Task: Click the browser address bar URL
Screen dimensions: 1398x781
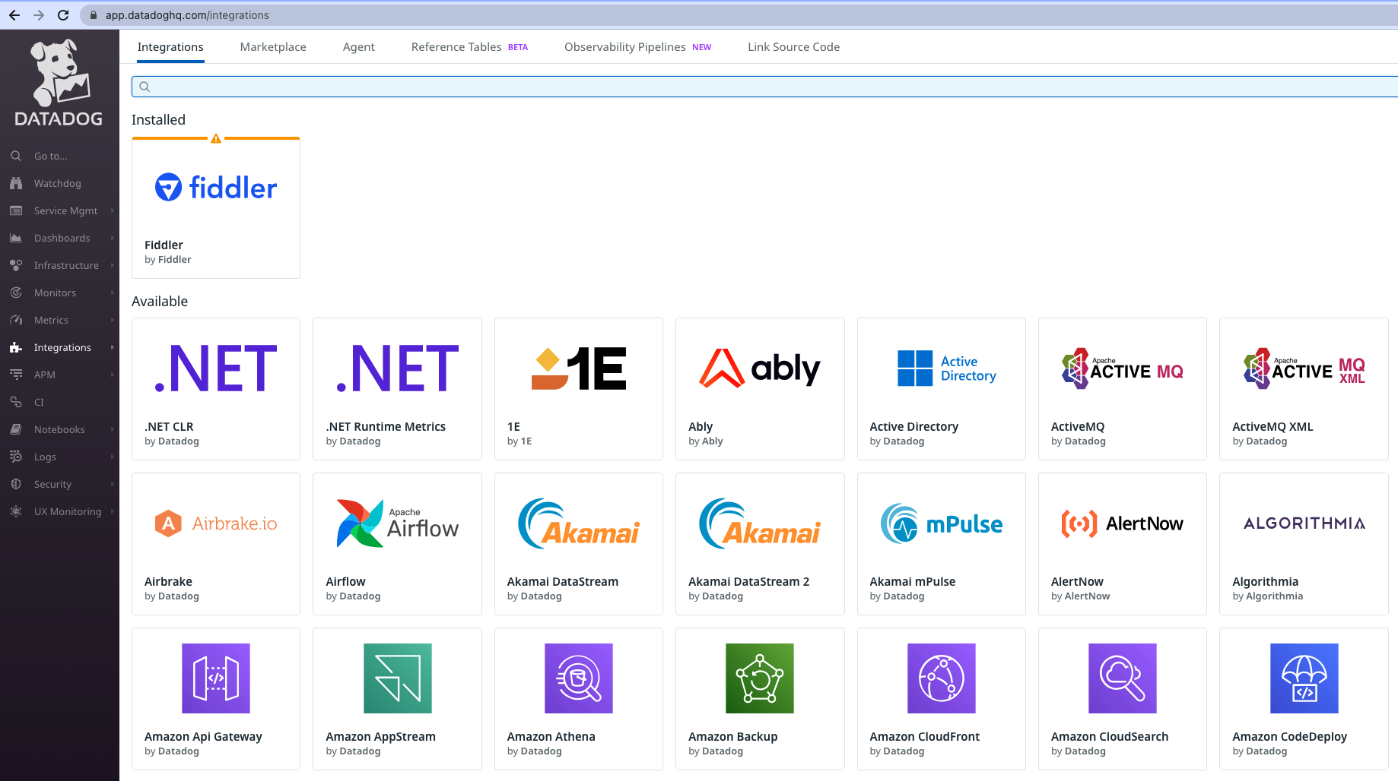Action: (187, 15)
